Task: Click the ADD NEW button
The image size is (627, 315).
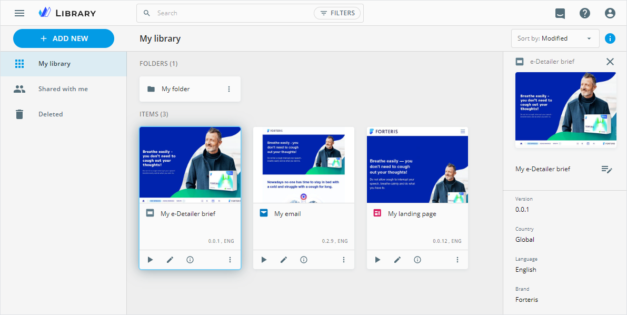Action: coord(64,38)
